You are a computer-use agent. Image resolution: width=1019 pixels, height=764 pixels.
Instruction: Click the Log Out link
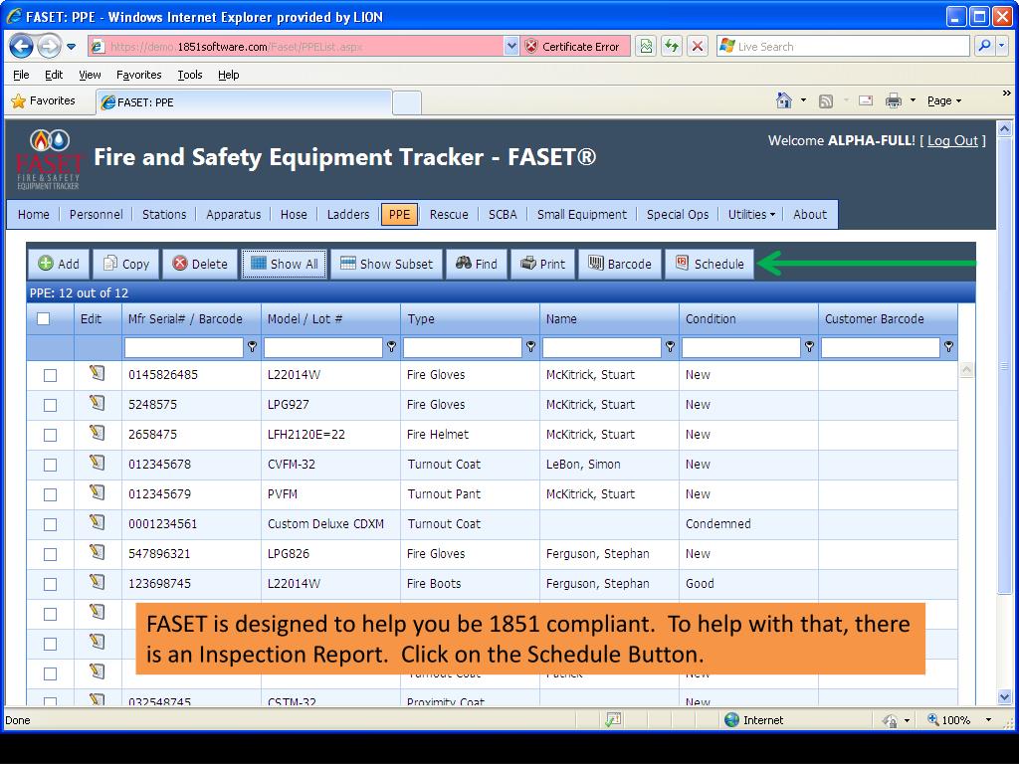952,140
